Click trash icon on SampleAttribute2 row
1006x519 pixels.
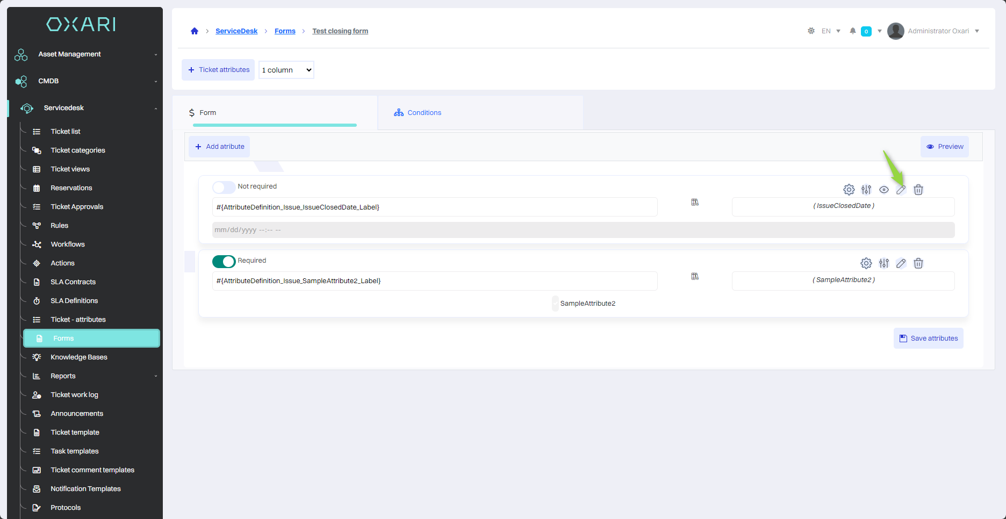click(918, 263)
